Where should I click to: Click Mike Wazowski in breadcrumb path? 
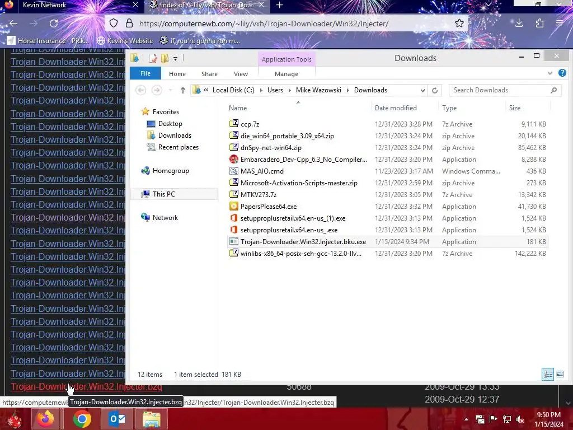click(318, 90)
